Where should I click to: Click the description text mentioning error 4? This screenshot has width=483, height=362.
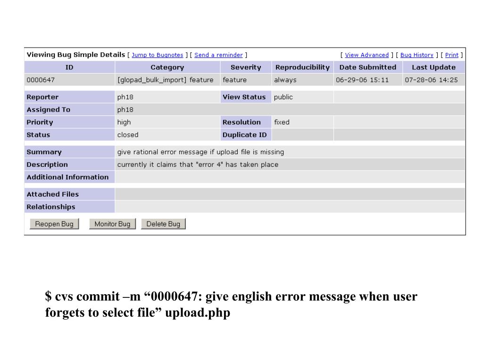tap(198, 165)
